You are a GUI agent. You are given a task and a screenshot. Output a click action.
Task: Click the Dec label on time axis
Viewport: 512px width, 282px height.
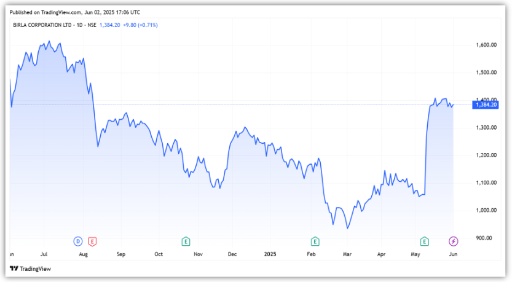click(x=233, y=253)
